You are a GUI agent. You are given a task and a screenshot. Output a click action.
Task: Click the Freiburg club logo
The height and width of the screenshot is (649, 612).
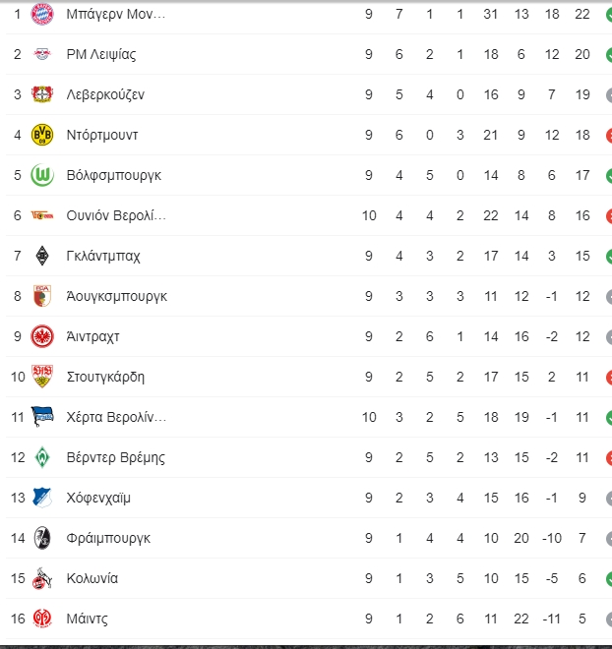tap(42, 538)
